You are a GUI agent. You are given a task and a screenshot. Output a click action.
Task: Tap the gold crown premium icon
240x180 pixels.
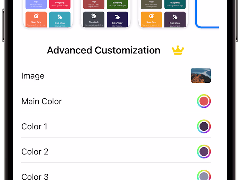(178, 50)
